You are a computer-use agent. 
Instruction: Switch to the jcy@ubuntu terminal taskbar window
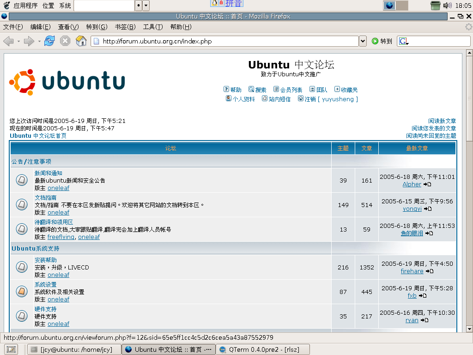(x=74, y=349)
